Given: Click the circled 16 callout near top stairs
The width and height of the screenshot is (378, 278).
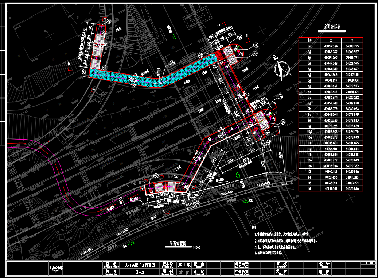Looking at the screenshot, I should [x=109, y=22].
